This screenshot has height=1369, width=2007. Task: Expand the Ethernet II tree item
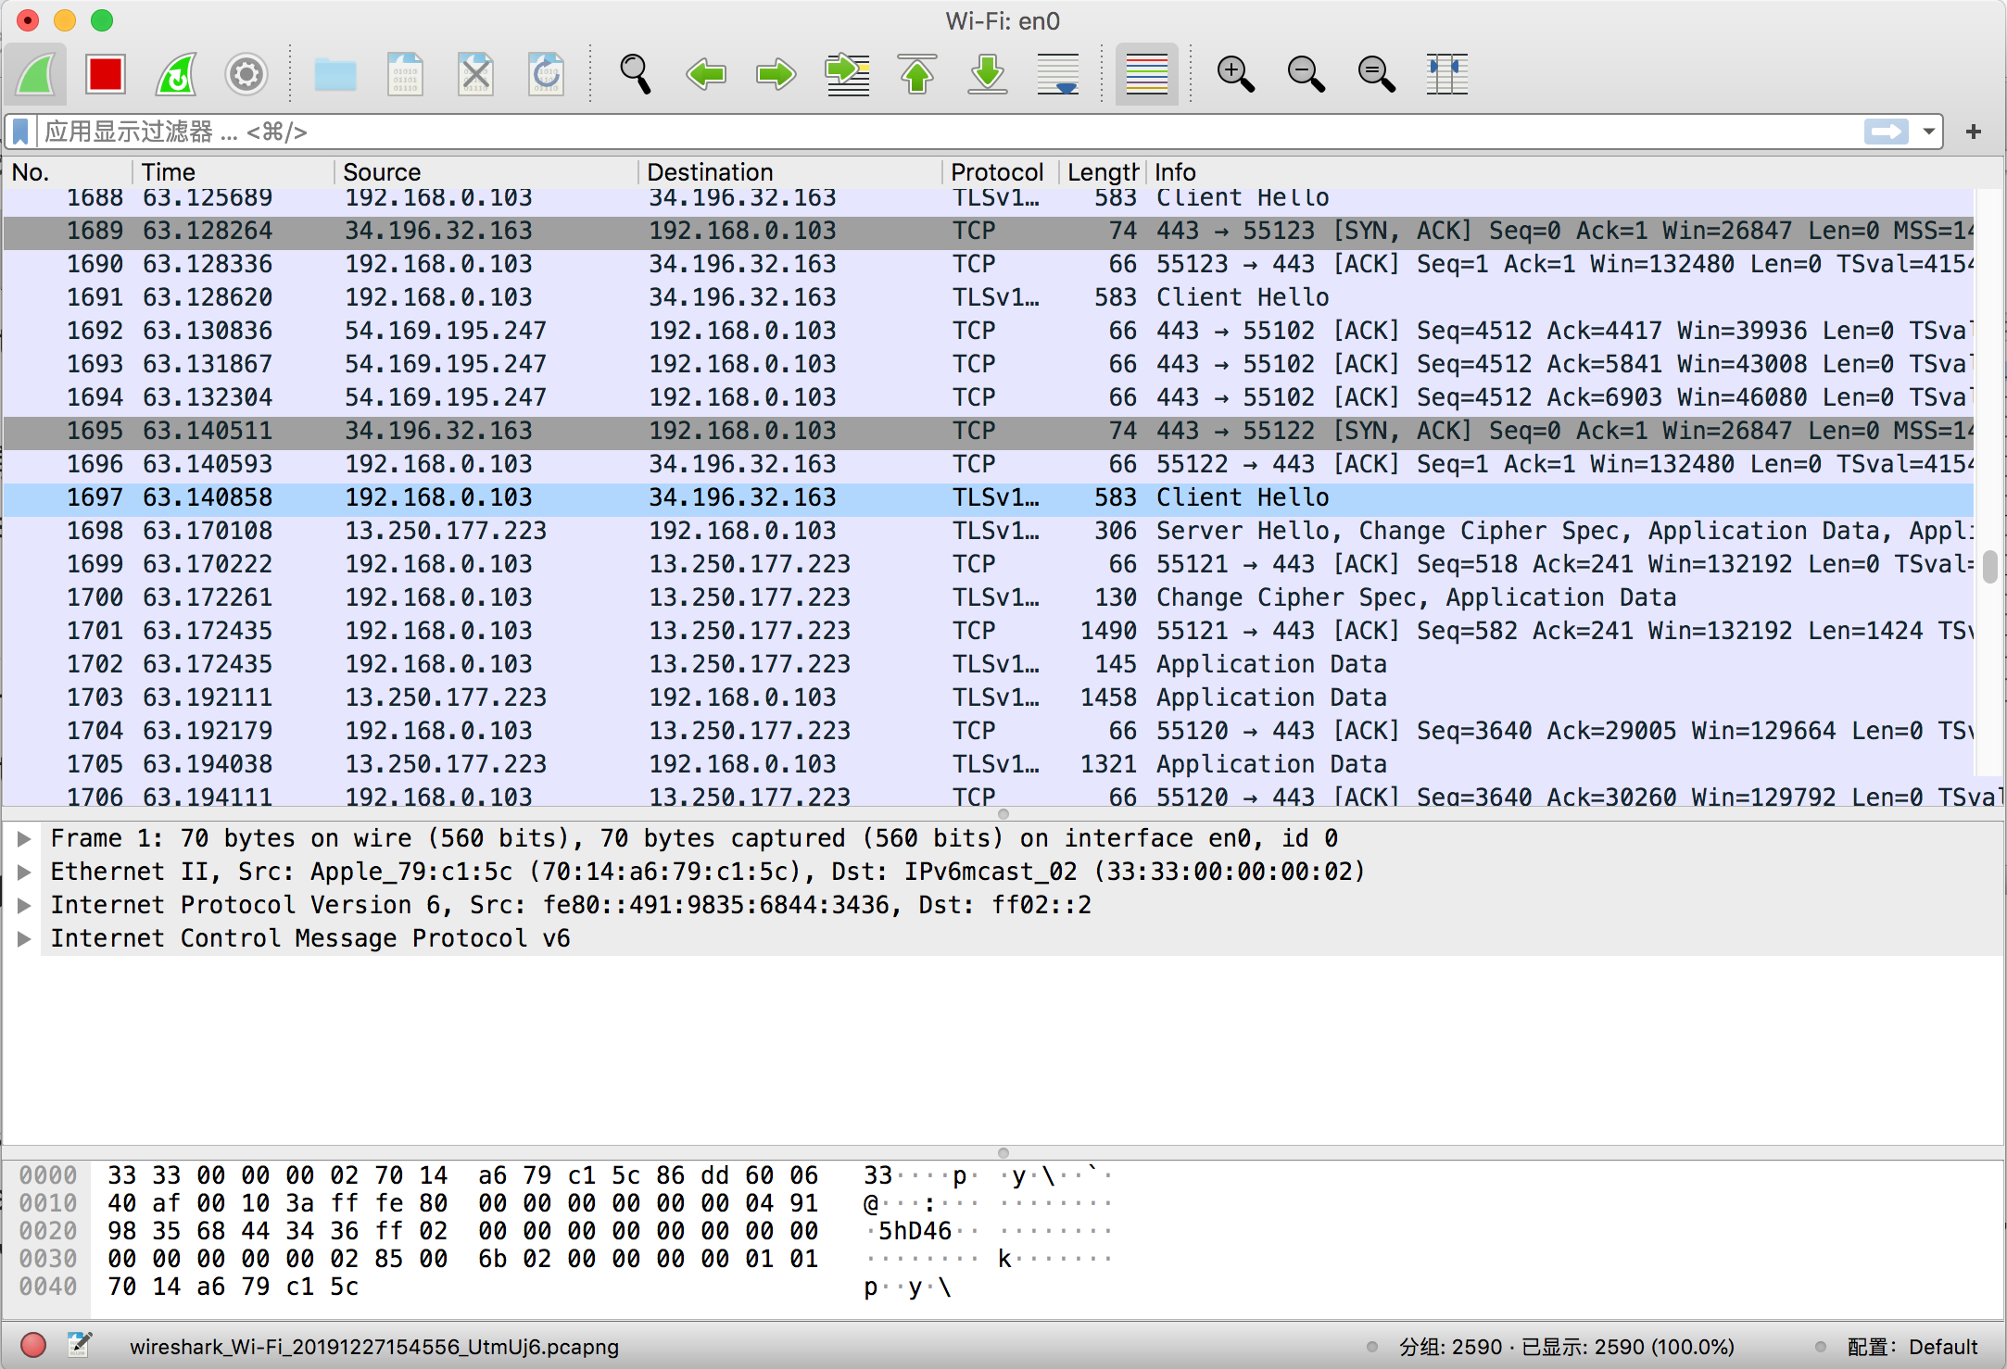tap(25, 872)
